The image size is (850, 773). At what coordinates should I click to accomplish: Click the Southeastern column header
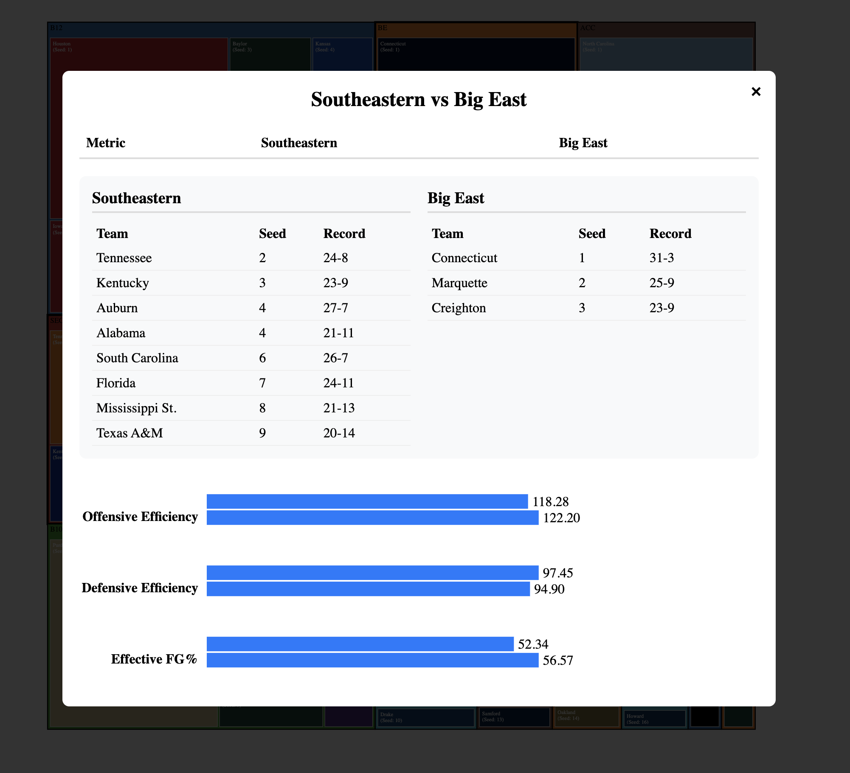[299, 143]
